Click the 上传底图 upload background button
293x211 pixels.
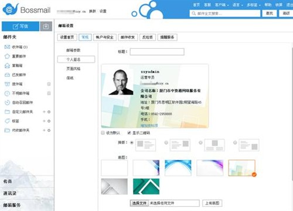212,203
